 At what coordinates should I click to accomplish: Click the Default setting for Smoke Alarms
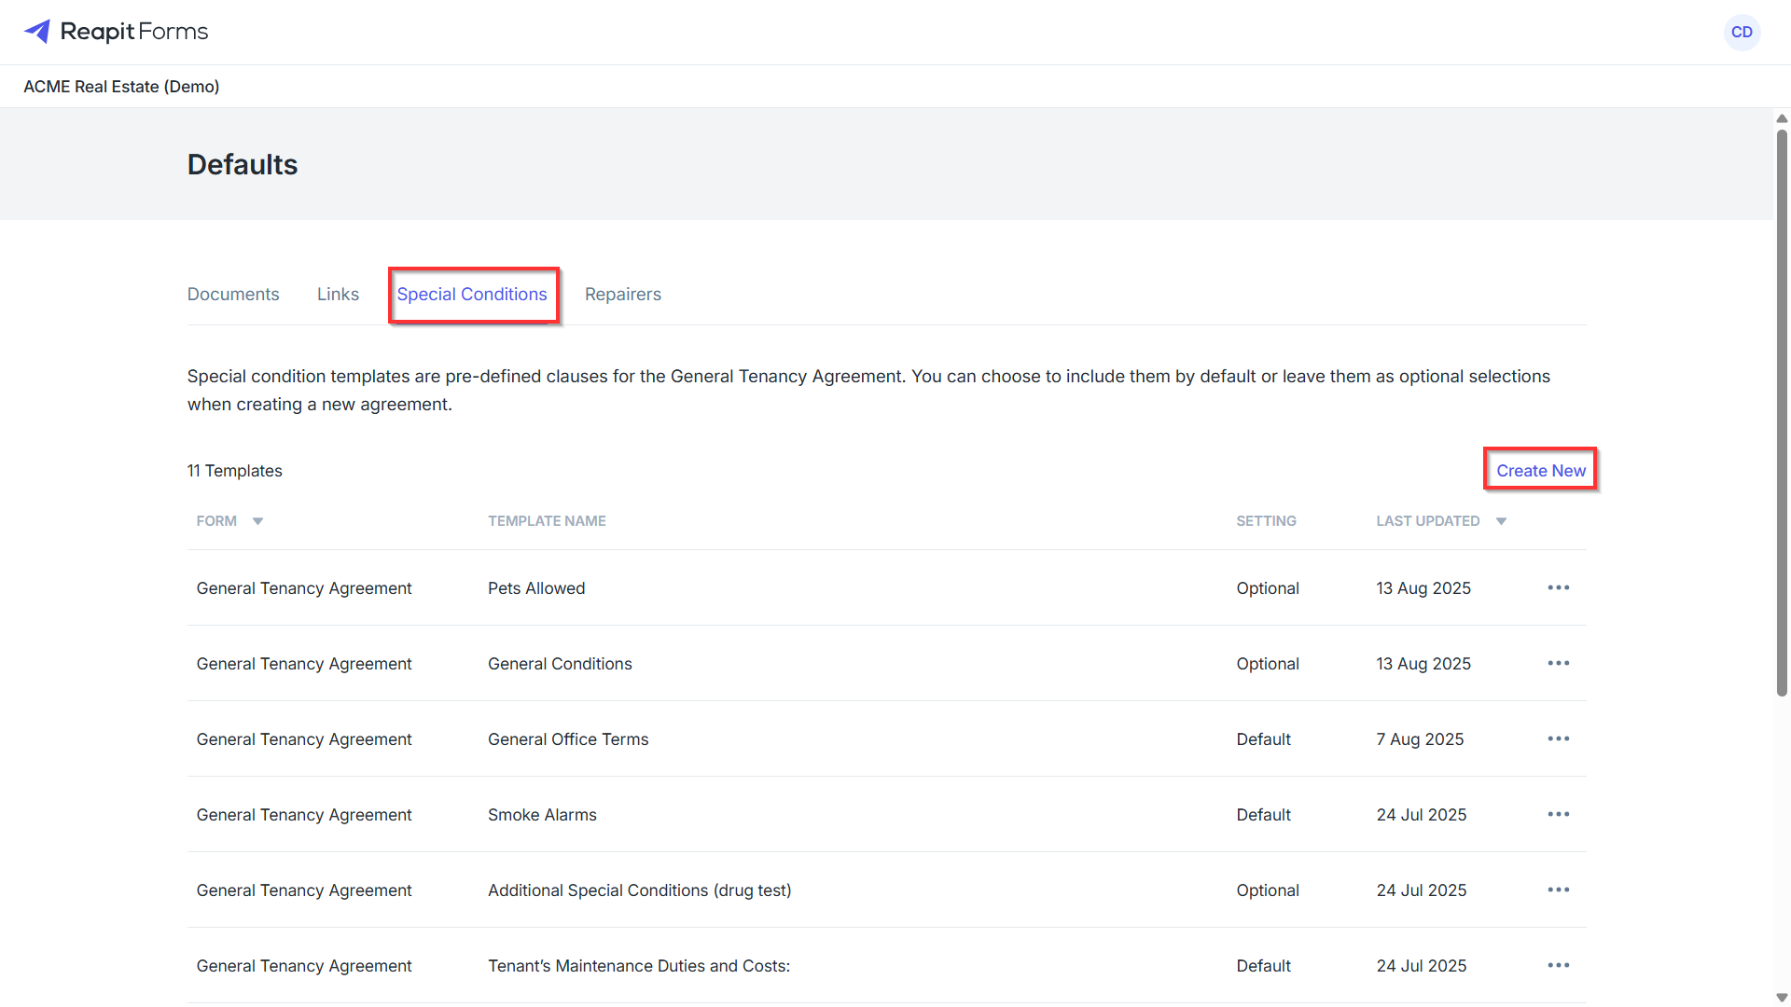[1264, 815]
